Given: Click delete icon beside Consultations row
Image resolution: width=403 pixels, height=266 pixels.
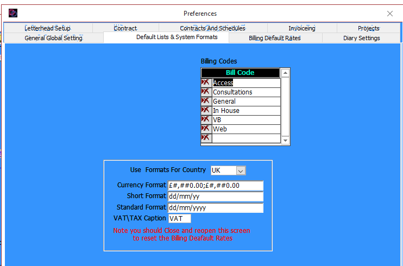Looking at the screenshot, I should click(206, 92).
